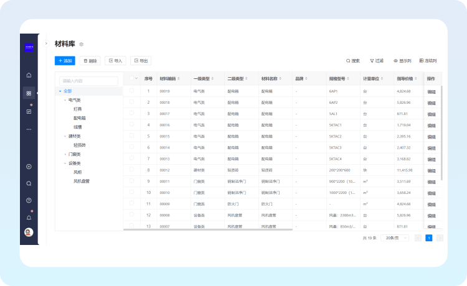Screen dimensions: 467x286
Task: Click the blue 添加 button
Action: [65, 61]
